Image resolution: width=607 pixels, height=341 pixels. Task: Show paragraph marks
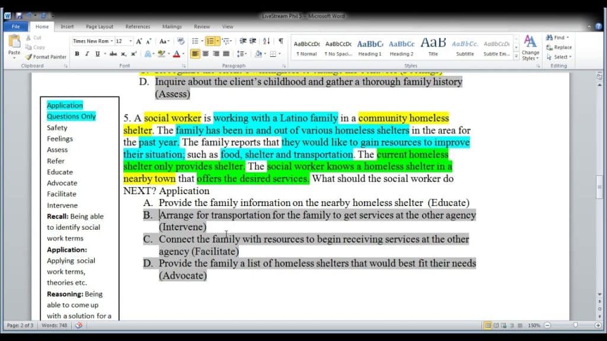[x=280, y=41]
